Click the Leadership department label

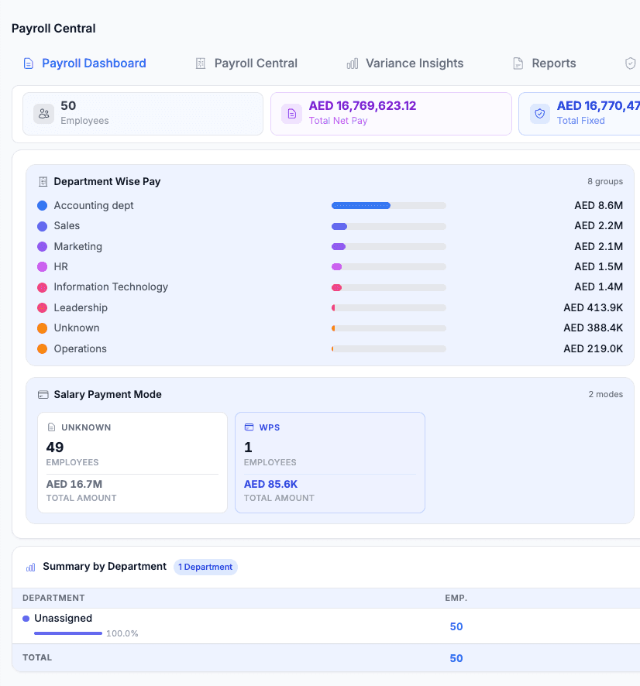(x=81, y=308)
